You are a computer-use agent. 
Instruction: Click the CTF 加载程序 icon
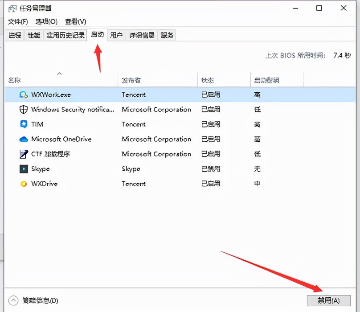pos(23,154)
